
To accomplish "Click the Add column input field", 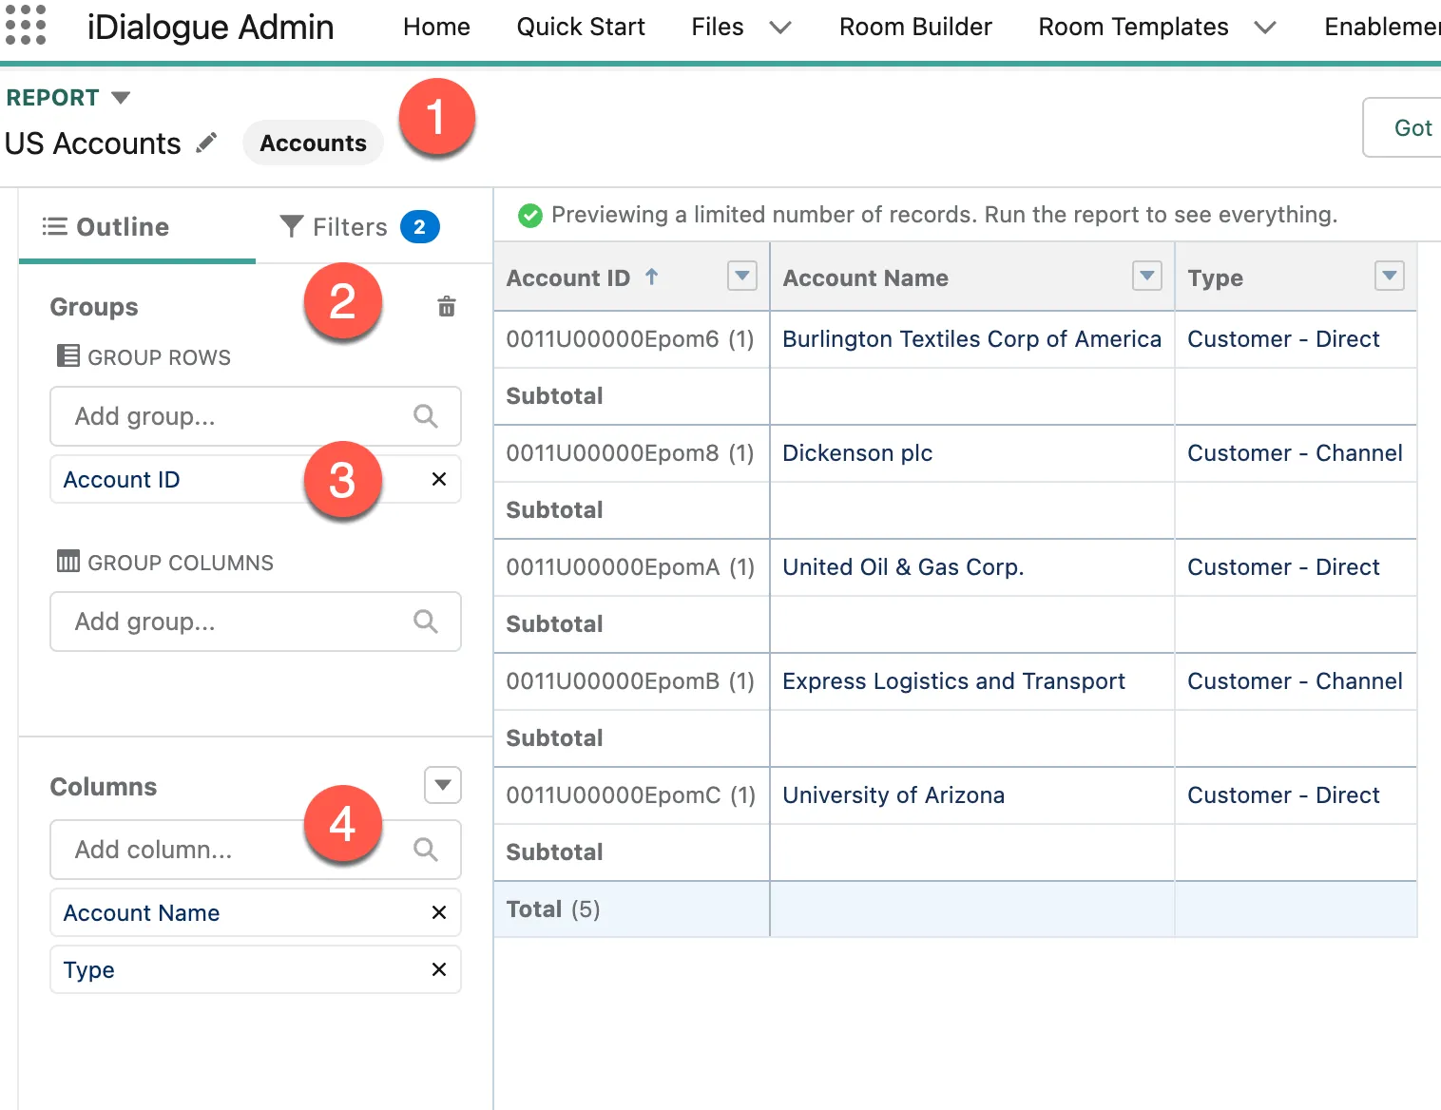I will tap(256, 849).
